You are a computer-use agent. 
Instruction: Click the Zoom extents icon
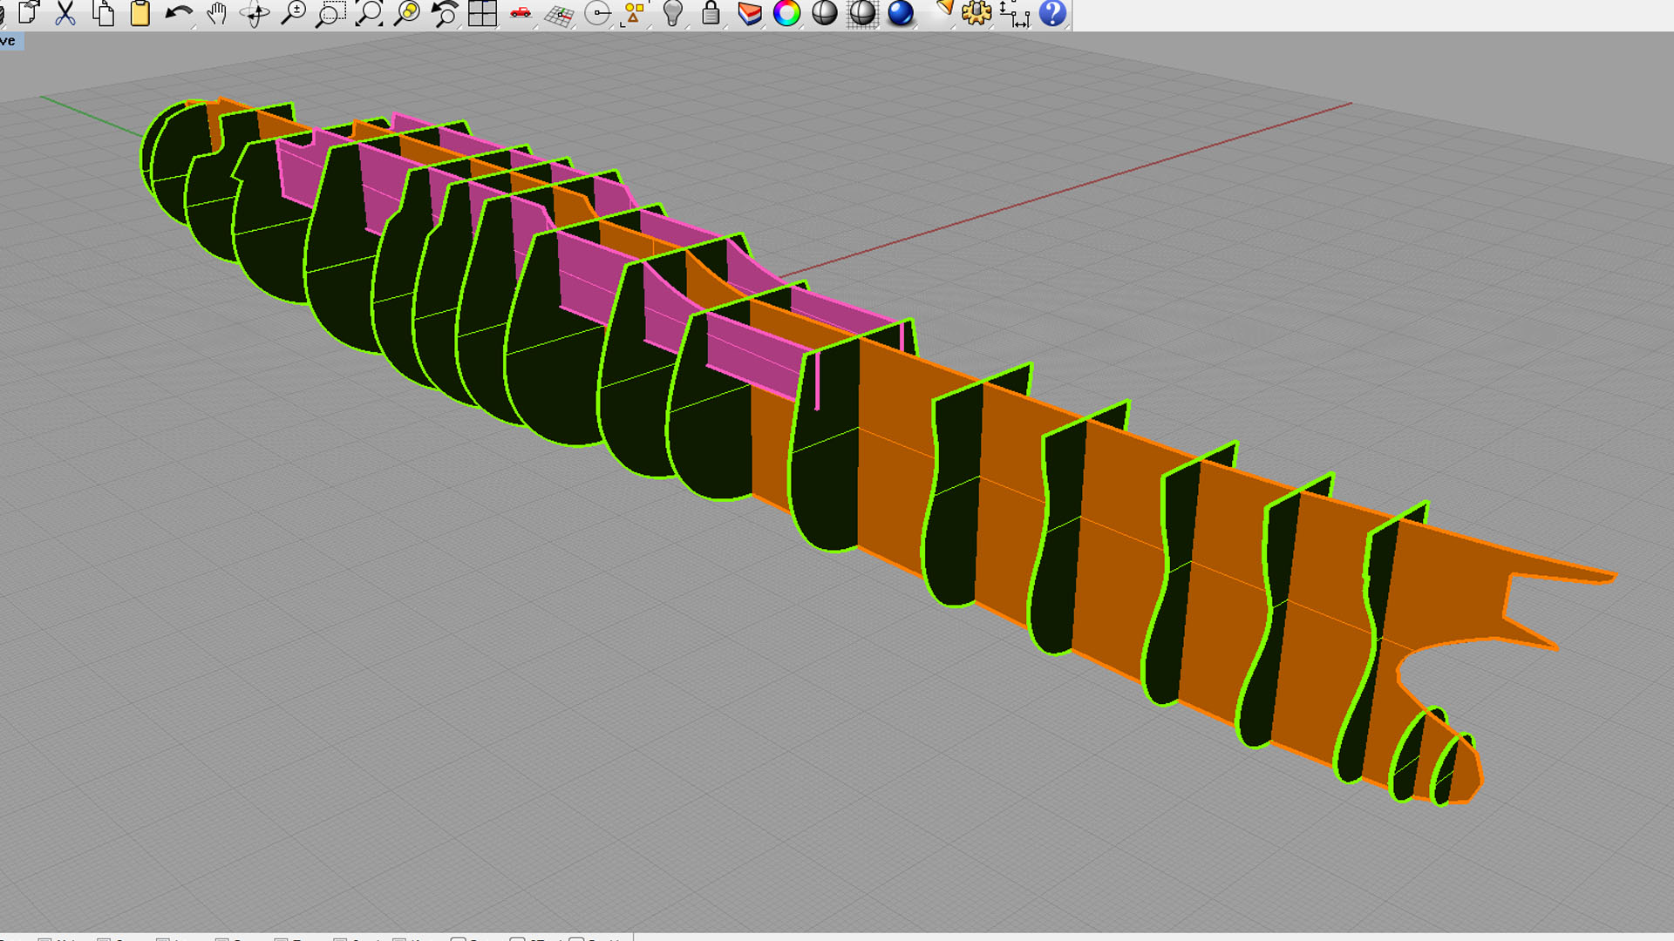coord(369,13)
